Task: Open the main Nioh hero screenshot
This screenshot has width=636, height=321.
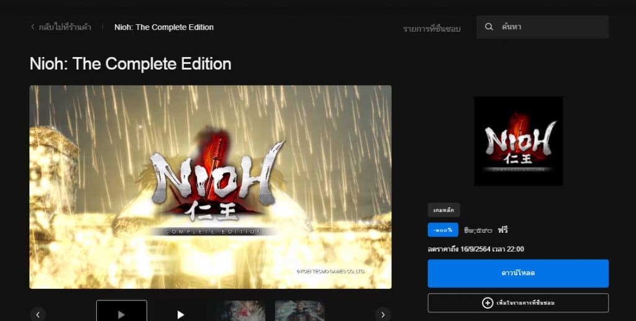Action: tap(211, 187)
